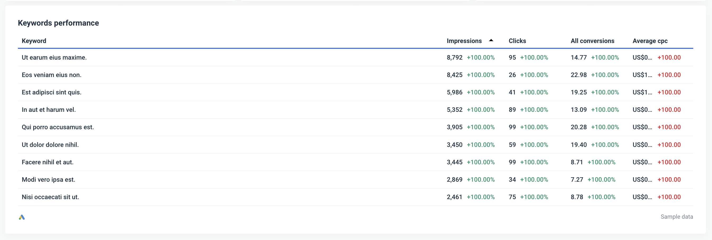Viewport: 712px width, 240px height.
Task: Click red +100.00 in 'Nisi occaecati sit ut.' row
Action: [669, 197]
